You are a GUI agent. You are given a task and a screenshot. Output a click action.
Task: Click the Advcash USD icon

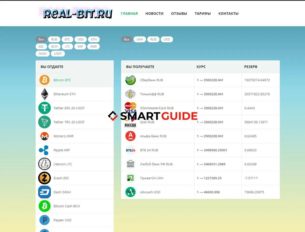130,192
